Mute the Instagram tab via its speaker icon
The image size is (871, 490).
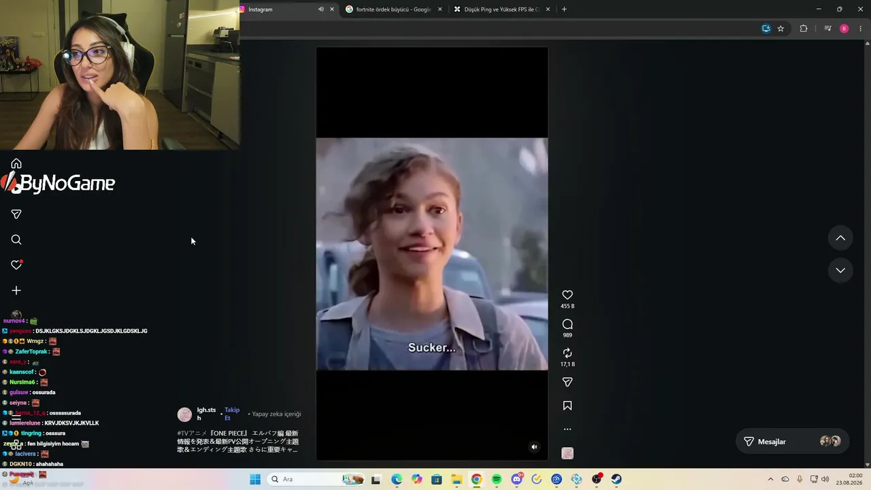click(x=321, y=10)
